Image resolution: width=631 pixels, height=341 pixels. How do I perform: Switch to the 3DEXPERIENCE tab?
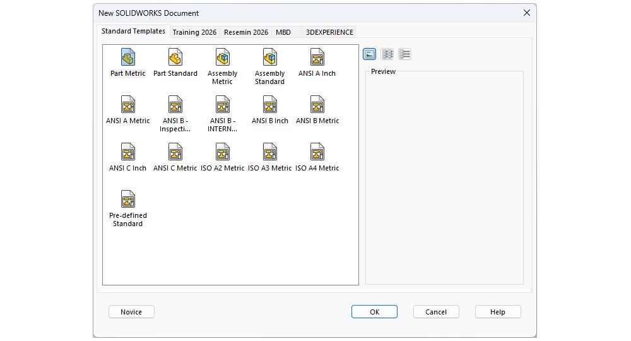point(329,32)
